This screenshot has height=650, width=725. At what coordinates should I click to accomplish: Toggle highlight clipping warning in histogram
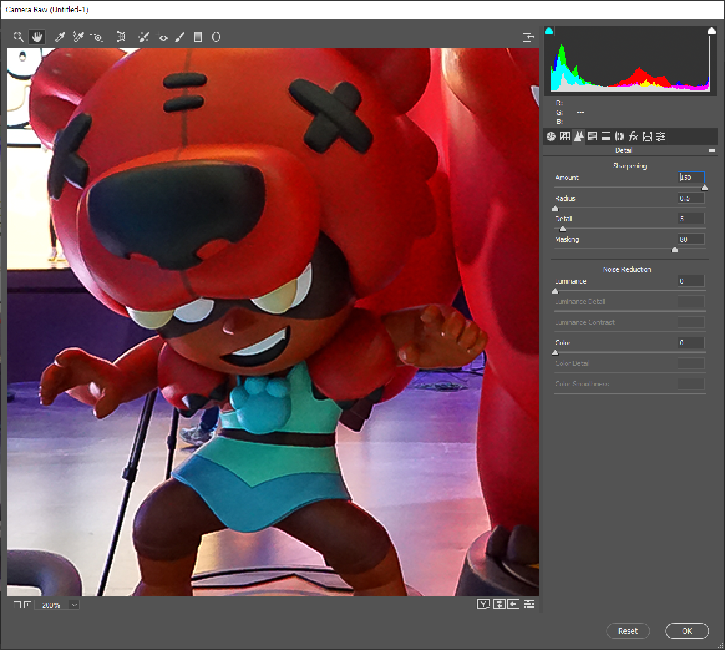[x=711, y=31]
